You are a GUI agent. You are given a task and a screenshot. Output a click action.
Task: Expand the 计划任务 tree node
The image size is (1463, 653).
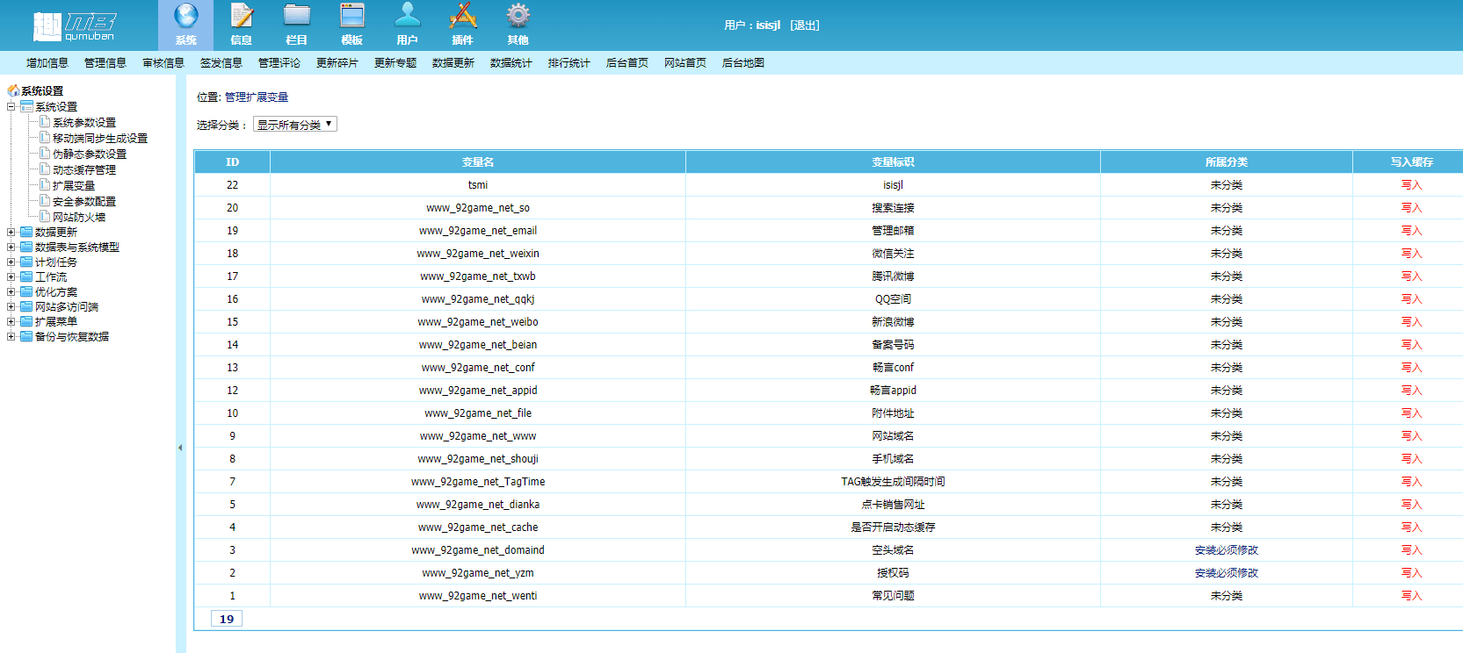(x=11, y=262)
